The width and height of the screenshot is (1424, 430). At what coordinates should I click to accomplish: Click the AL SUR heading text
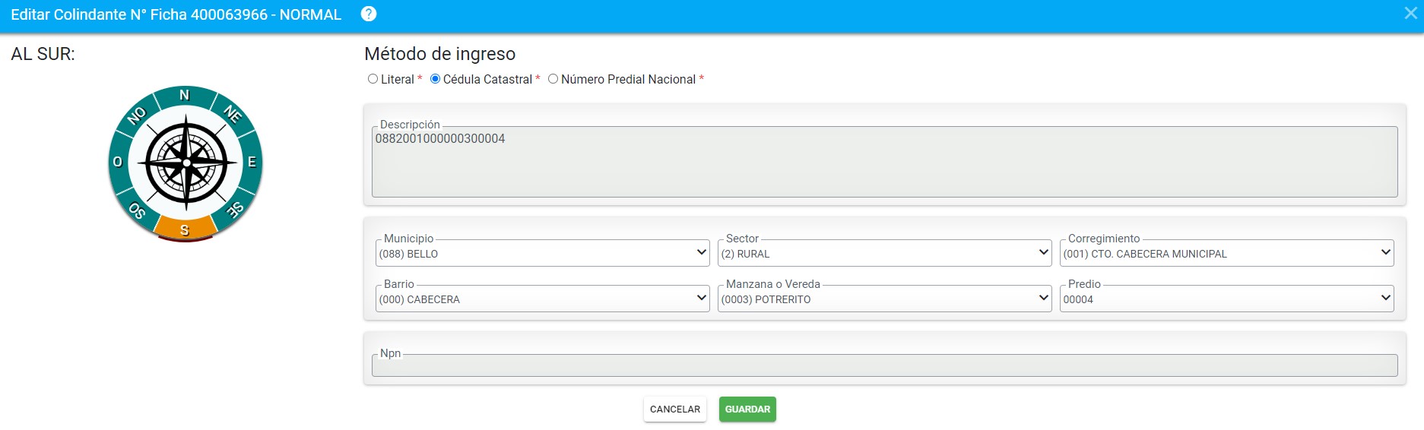(x=43, y=54)
